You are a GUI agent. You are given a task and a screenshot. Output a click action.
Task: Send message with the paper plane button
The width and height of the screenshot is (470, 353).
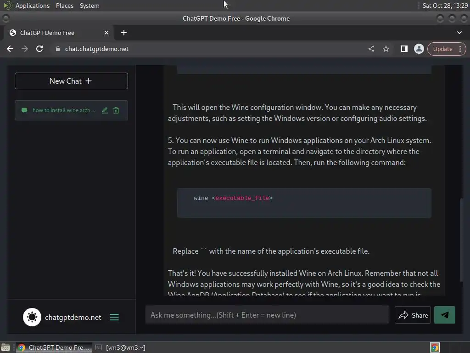(x=444, y=315)
